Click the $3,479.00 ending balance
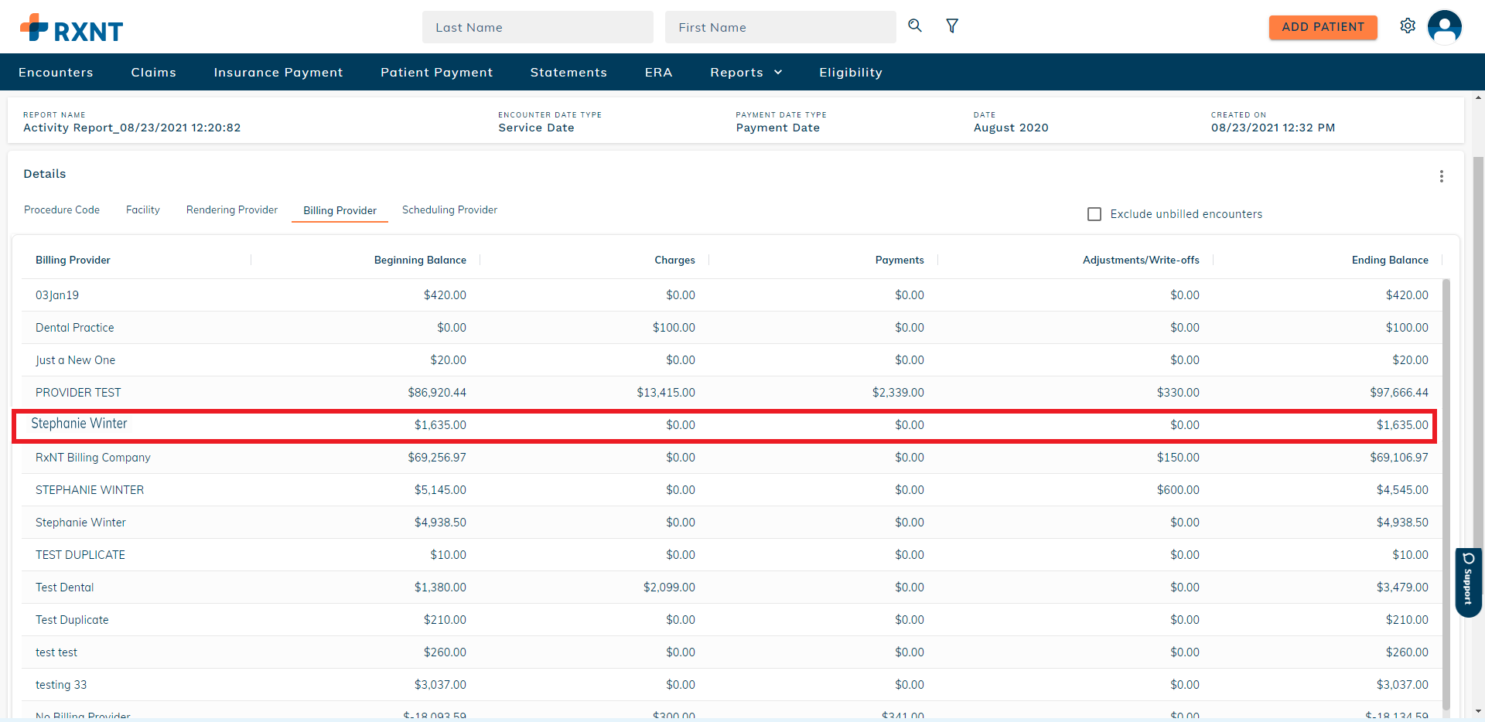 tap(1402, 587)
